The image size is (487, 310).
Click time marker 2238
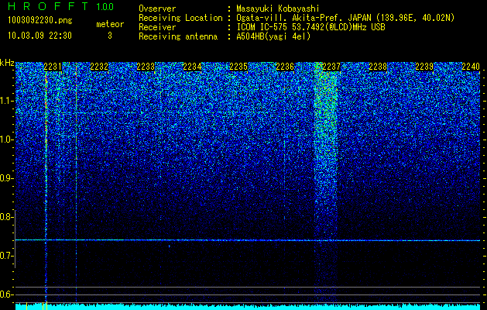click(378, 67)
